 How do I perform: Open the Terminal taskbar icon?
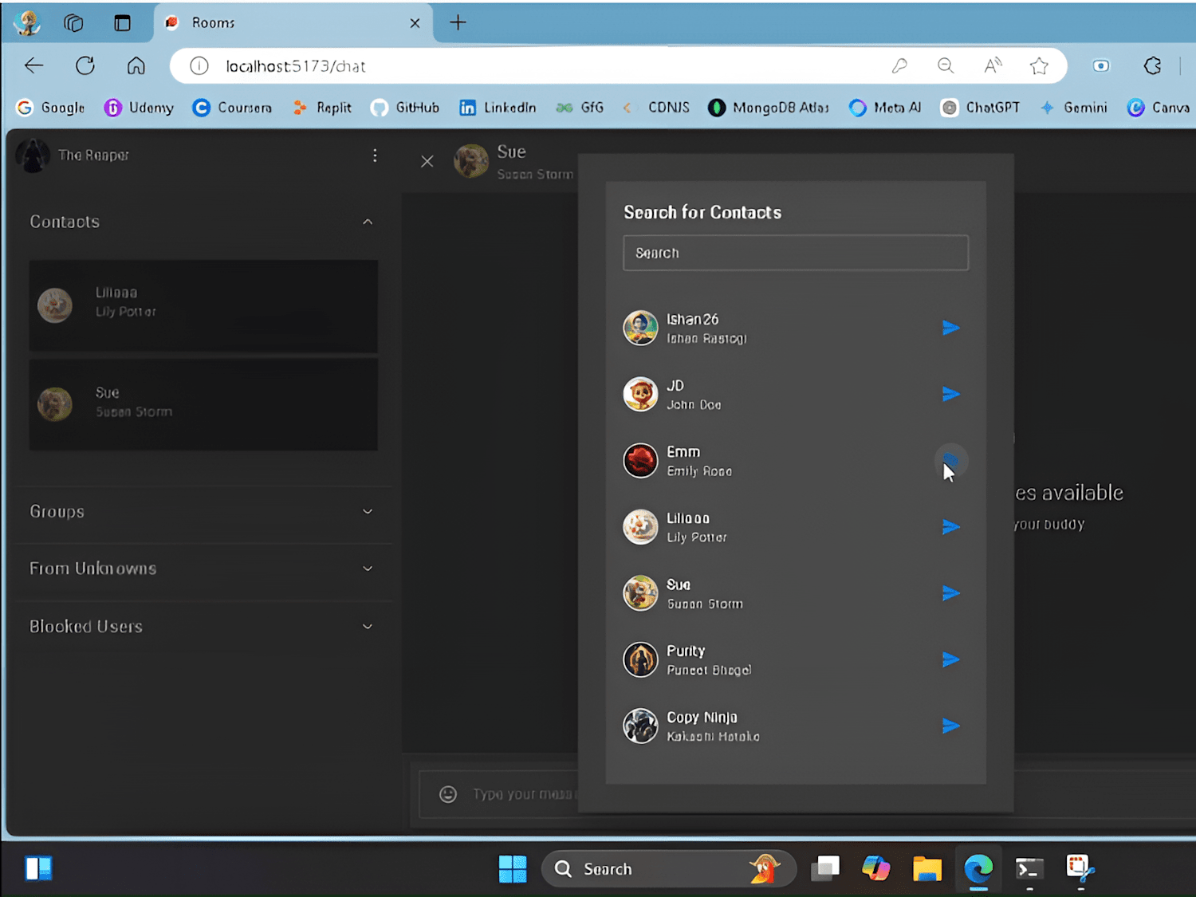tap(1029, 869)
